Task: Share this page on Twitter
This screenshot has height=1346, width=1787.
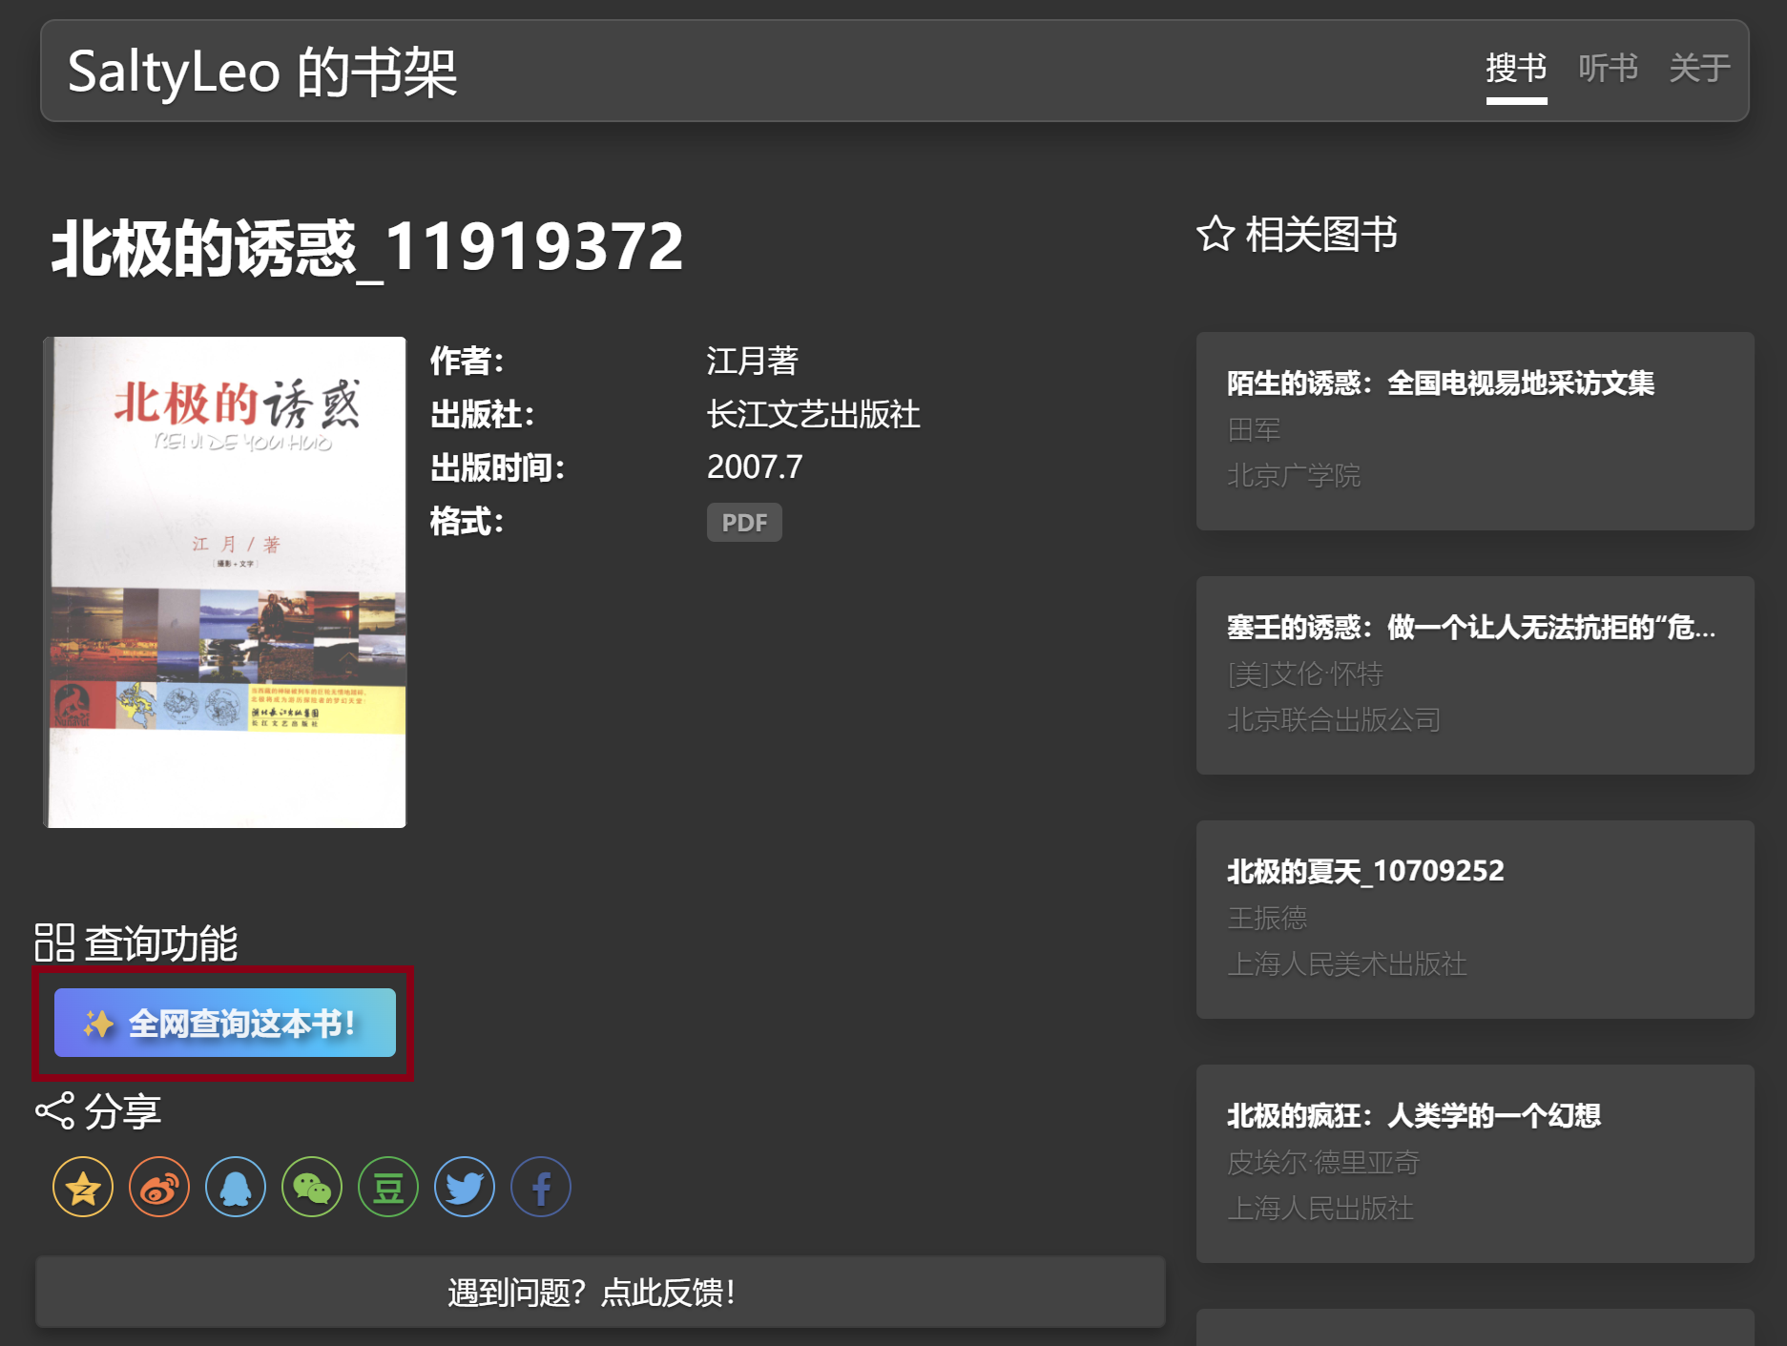Action: point(464,1187)
